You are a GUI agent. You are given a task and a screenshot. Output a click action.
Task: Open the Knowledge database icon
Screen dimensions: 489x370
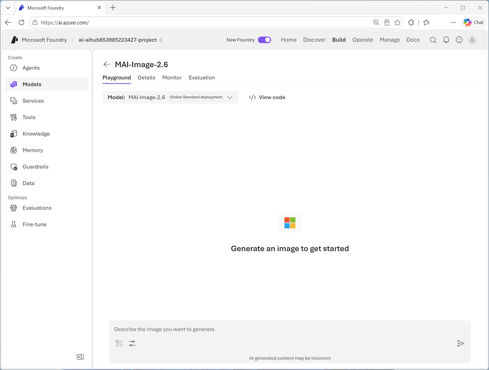[x=14, y=134]
